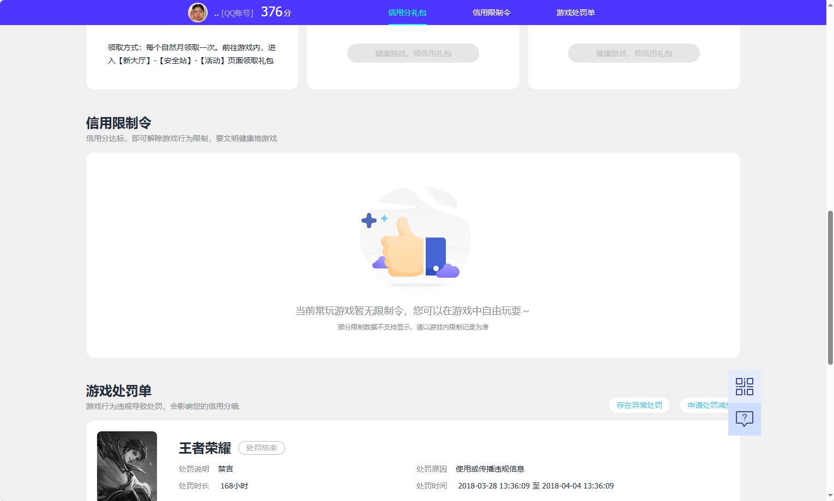Open the QR code floating icon

745,387
